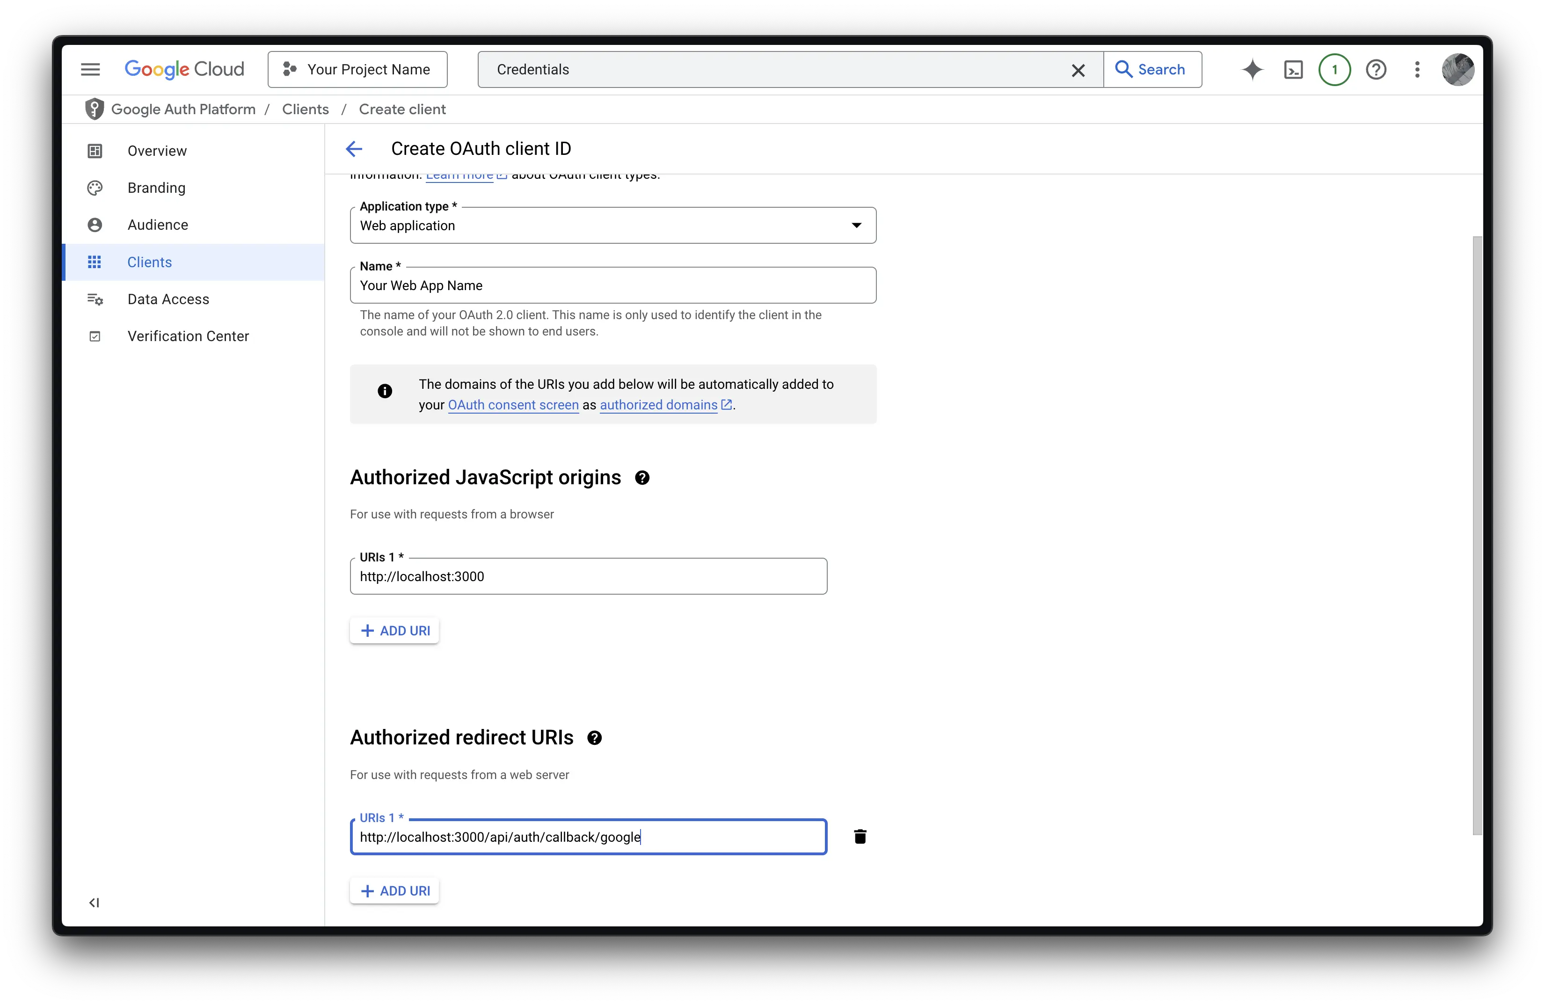Viewport: 1545px width, 1005px height.
Task: Click the Audience person icon
Action: [x=95, y=225]
